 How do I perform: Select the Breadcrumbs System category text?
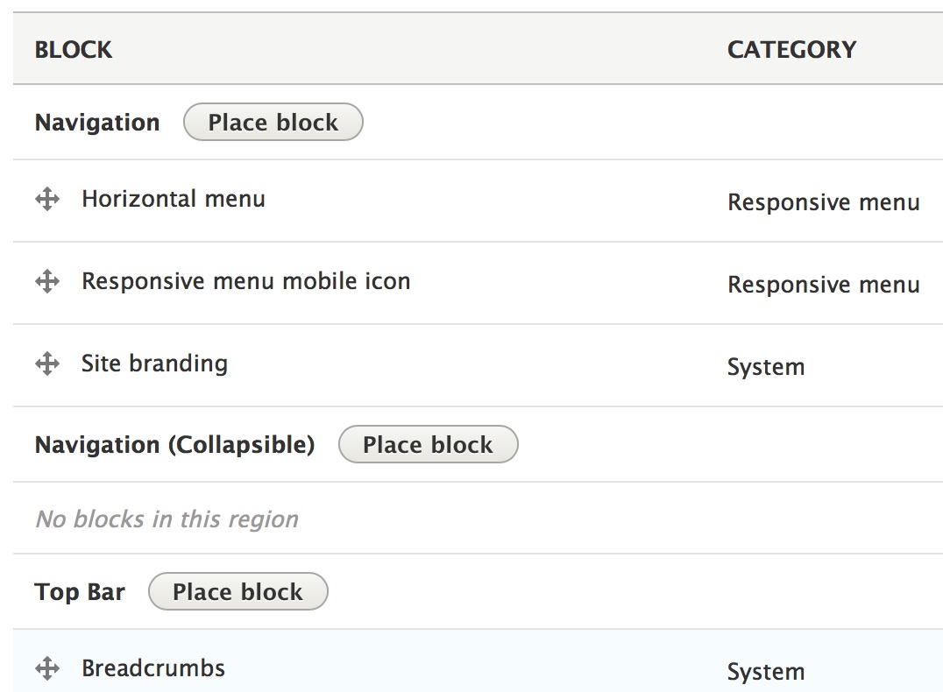(x=766, y=671)
